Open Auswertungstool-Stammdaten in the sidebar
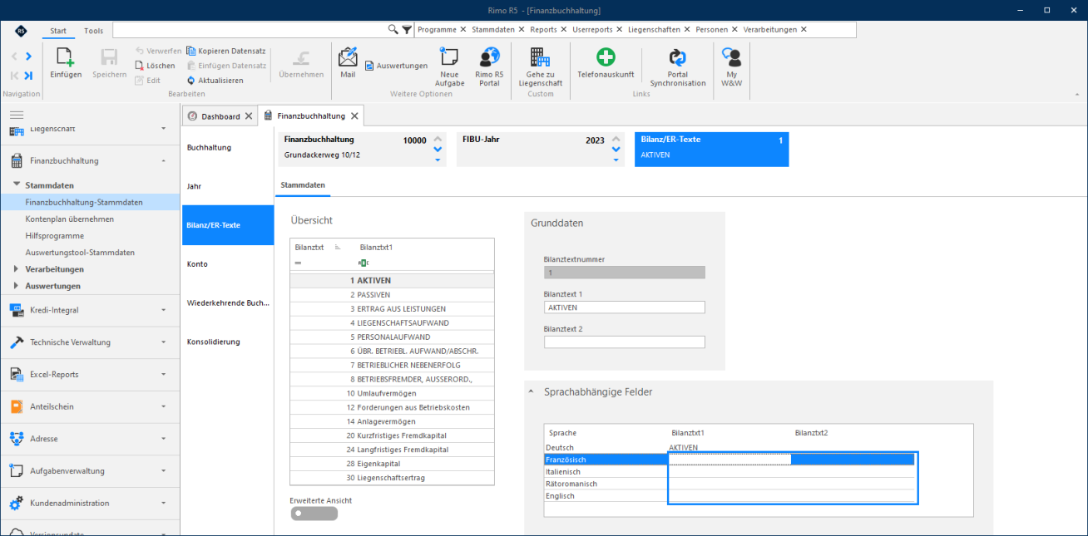This screenshot has height=536, width=1088. click(x=80, y=252)
